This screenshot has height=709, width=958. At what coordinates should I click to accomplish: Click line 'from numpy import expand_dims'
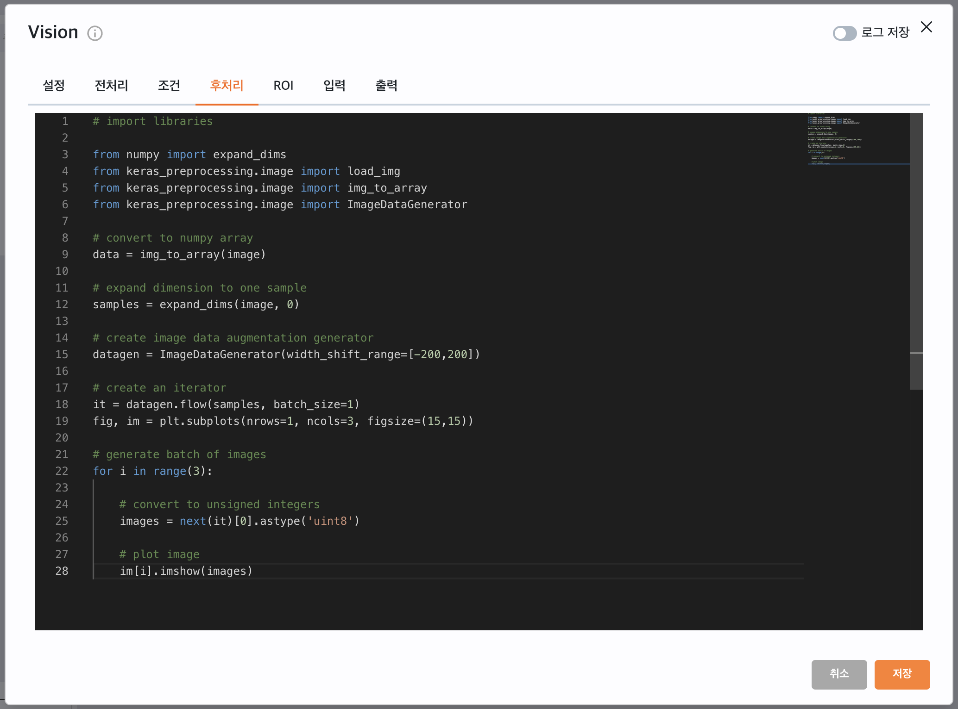click(x=189, y=155)
